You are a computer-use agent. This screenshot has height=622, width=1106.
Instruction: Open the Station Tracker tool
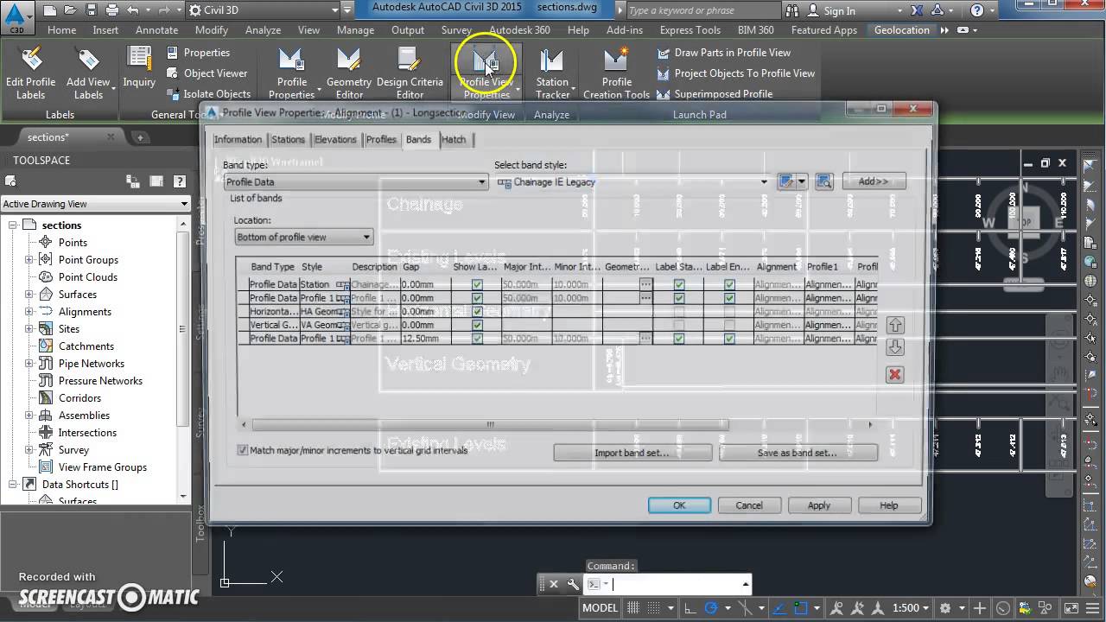552,73
